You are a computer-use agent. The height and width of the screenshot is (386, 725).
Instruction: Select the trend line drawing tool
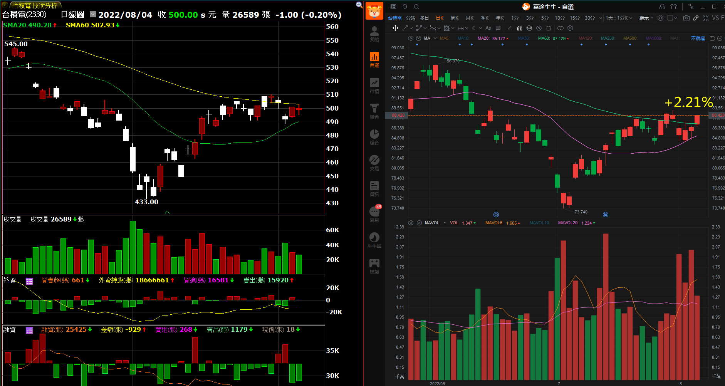click(405, 28)
